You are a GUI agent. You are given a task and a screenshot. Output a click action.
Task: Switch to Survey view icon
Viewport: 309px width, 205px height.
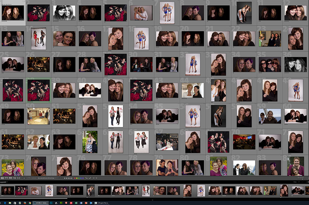pos(14,178)
